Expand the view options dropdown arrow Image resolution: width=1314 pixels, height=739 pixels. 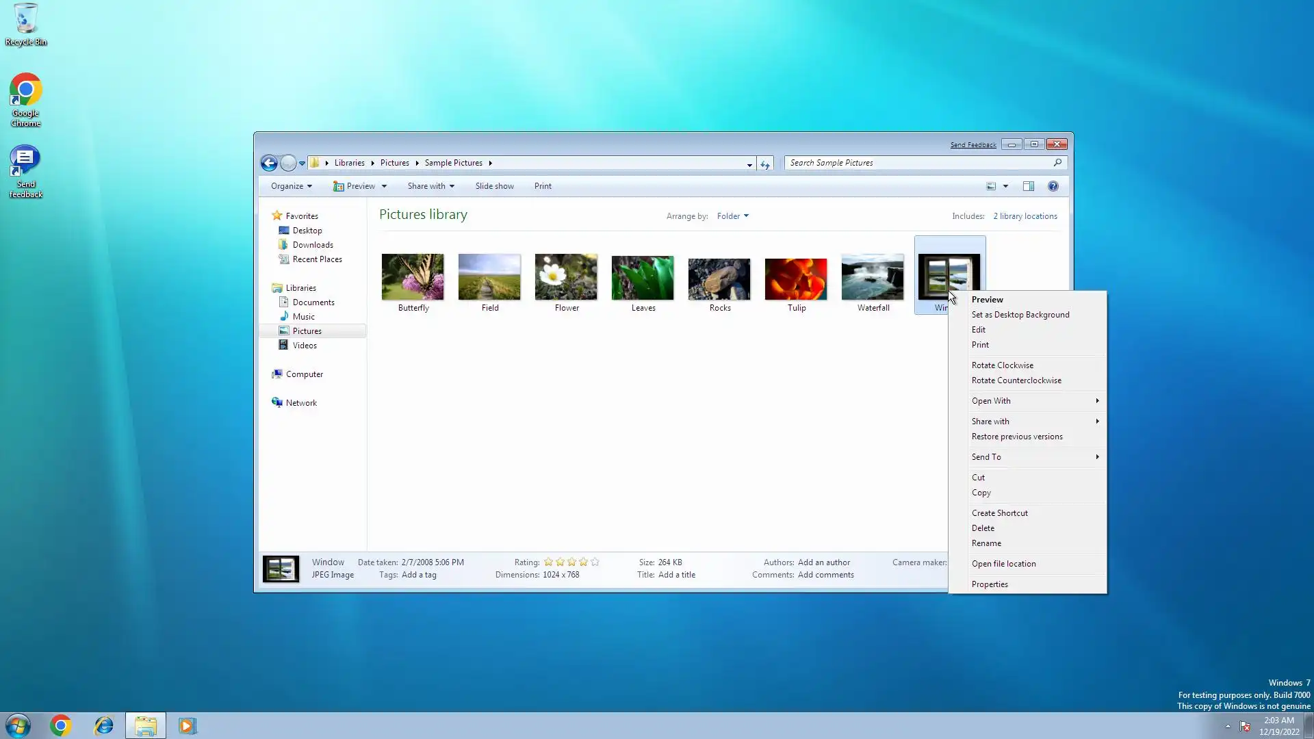click(1005, 186)
